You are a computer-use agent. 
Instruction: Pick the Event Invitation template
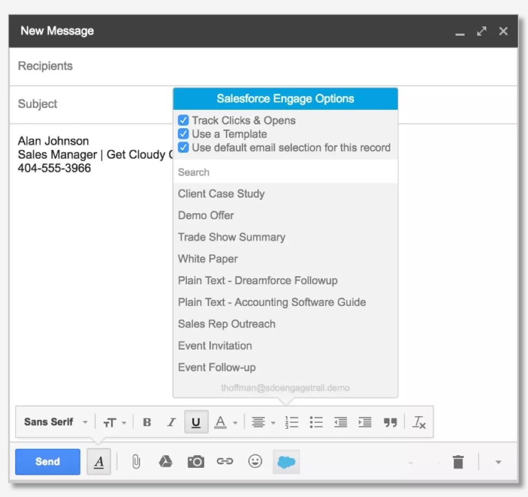pyautogui.click(x=285, y=346)
